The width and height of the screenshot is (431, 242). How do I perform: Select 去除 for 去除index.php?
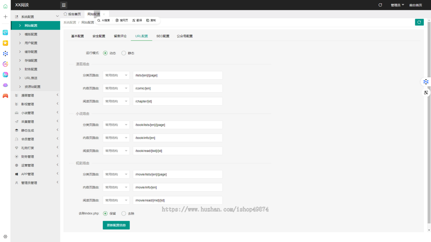(124, 213)
